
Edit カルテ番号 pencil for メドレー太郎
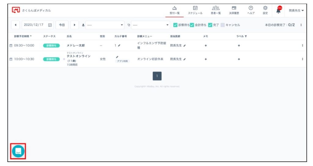click(119, 45)
